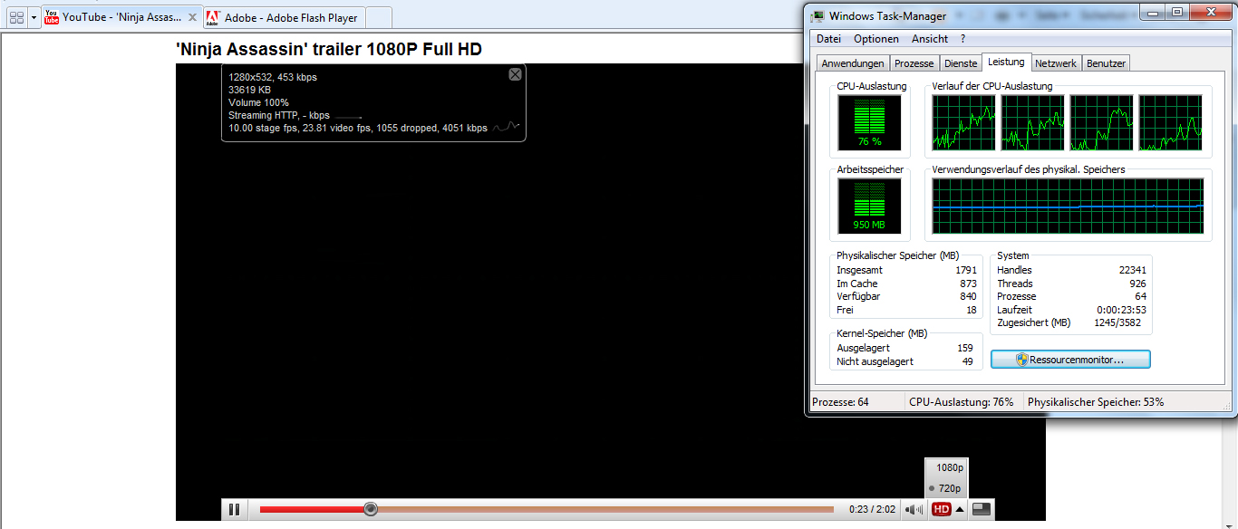
Task: Switch to the Adobe Flash Player tab
Action: [283, 17]
